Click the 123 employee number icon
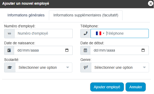The width and height of the screenshot is (154, 94). 9,34
